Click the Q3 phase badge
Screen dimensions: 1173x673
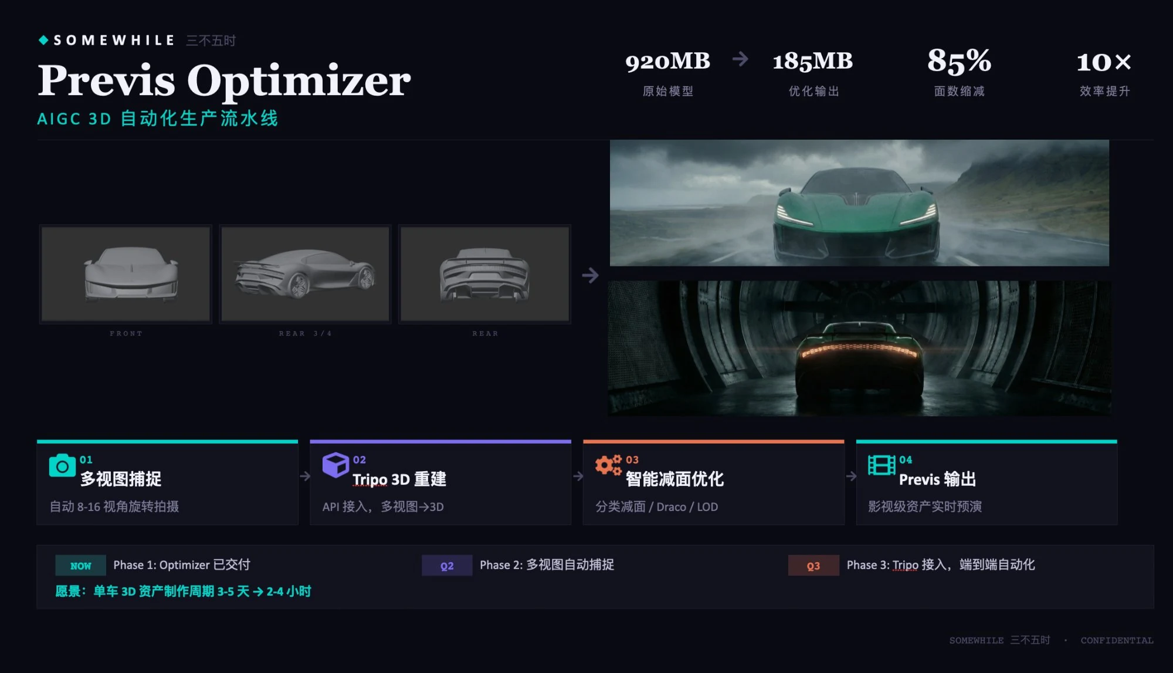(x=813, y=566)
